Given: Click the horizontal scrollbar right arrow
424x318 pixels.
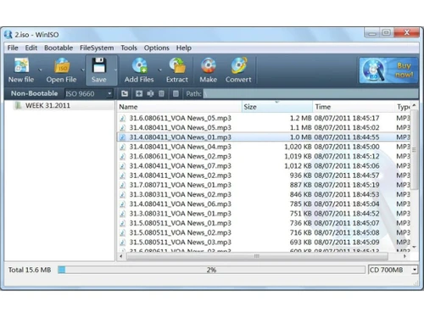Looking at the screenshot, I should (x=404, y=256).
